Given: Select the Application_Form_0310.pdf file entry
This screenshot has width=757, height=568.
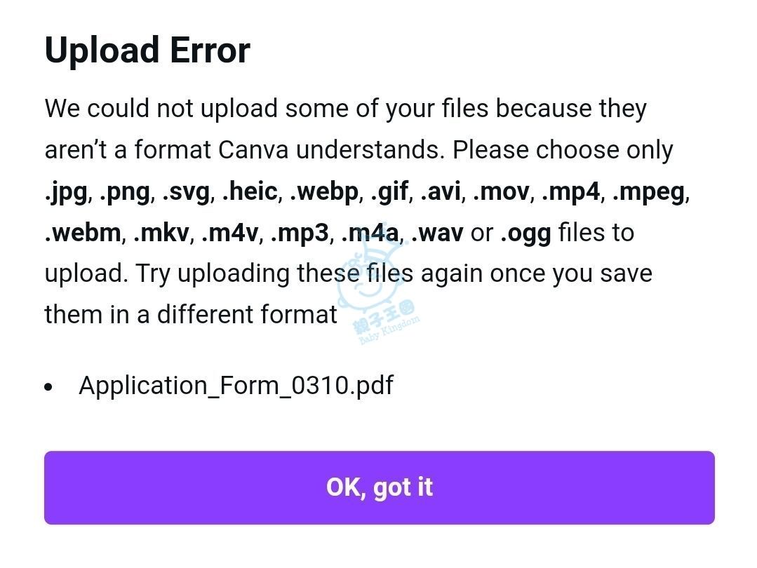Looking at the screenshot, I should point(236,386).
